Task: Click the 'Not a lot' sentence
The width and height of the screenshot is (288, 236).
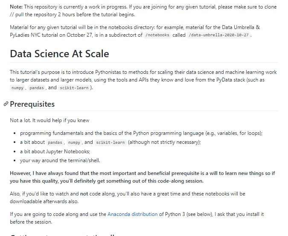Action: coord(49,120)
